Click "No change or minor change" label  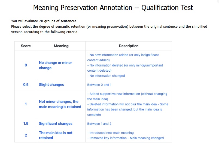click(x=56, y=65)
